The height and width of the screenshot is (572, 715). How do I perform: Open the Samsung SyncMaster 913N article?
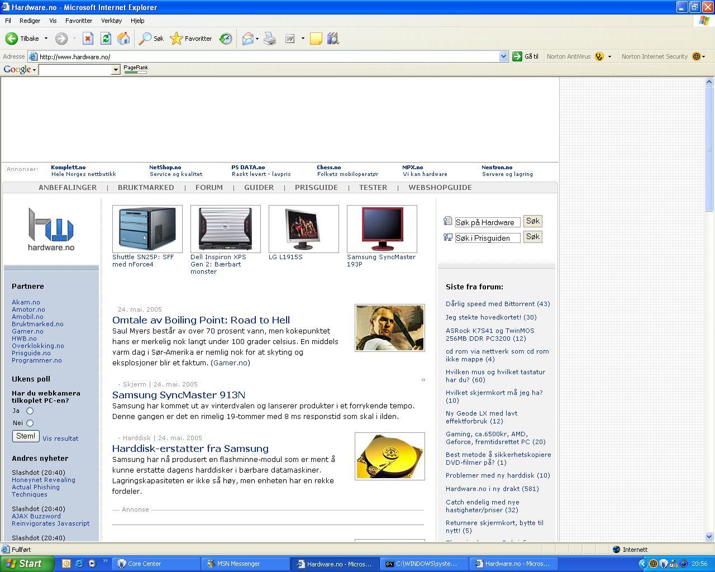pos(179,395)
